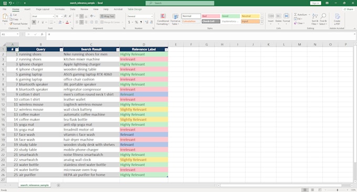Apply the Fill Color paint bucket
Image resolution: width=357 pixels, height=192 pixels.
(60, 22)
